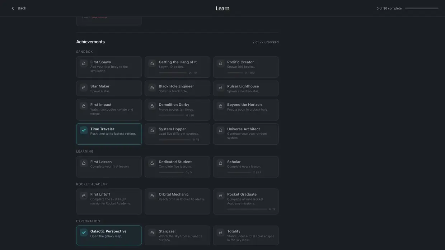445x250 pixels.
Task: Click lock icon on First Spawn achievement
Action: point(84,63)
